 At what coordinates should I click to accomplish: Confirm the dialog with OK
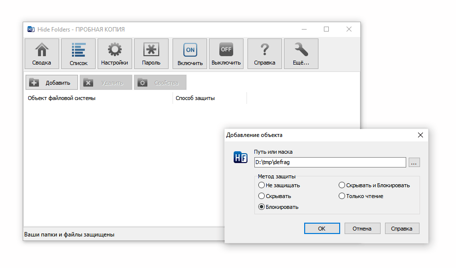point(322,229)
